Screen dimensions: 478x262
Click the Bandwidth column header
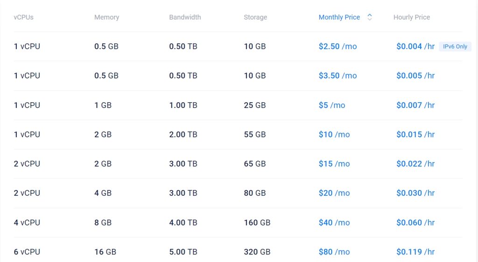pyautogui.click(x=185, y=17)
